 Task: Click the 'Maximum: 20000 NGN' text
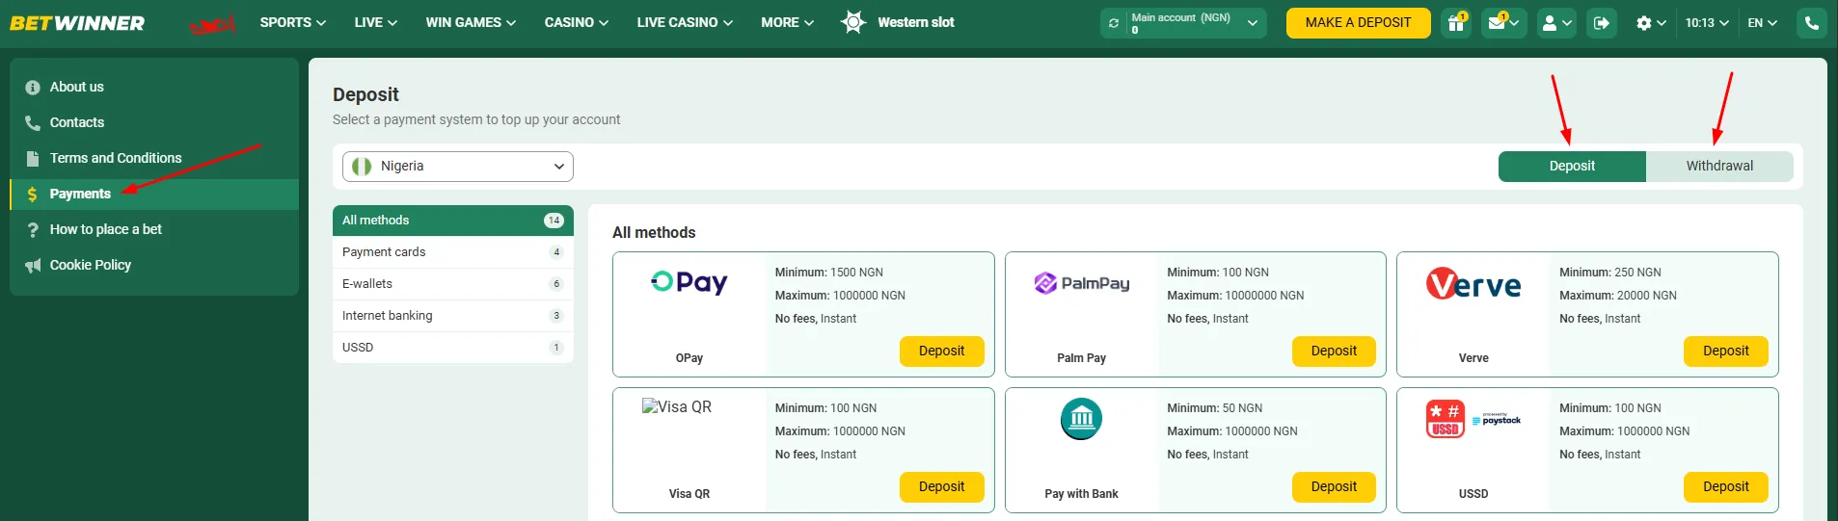(1618, 296)
